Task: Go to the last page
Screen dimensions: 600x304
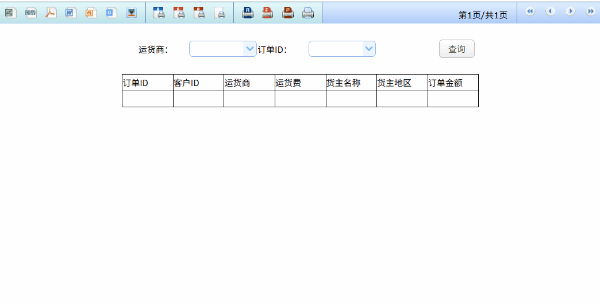Action: coord(590,11)
